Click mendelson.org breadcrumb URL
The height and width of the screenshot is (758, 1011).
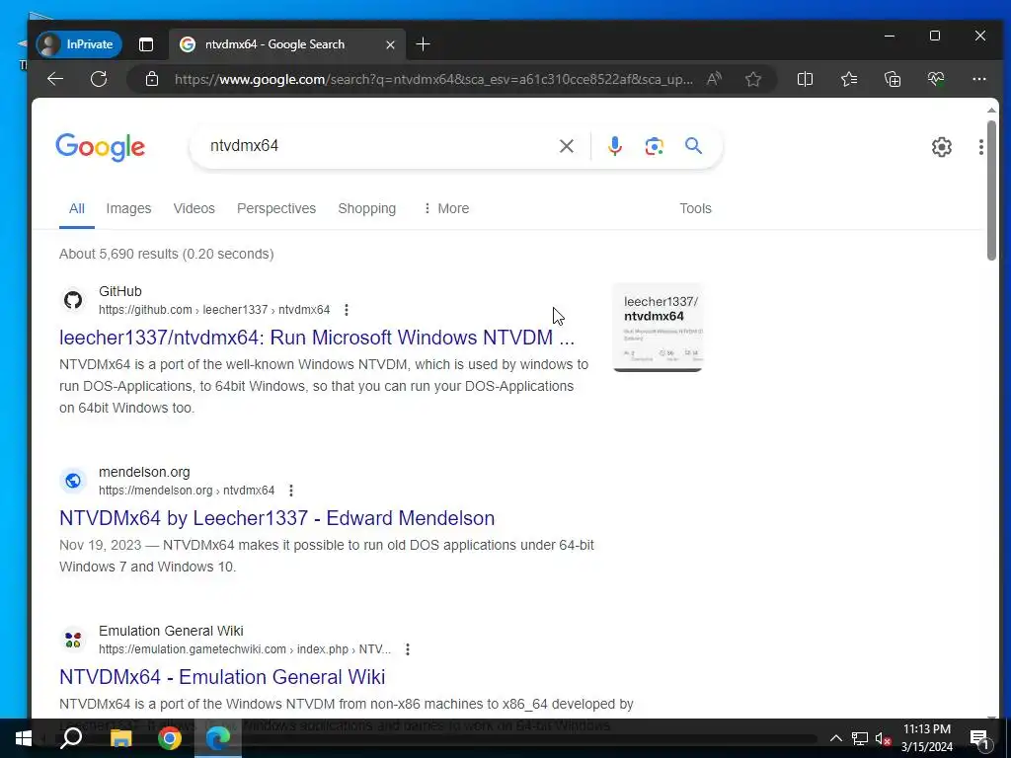[x=187, y=491]
